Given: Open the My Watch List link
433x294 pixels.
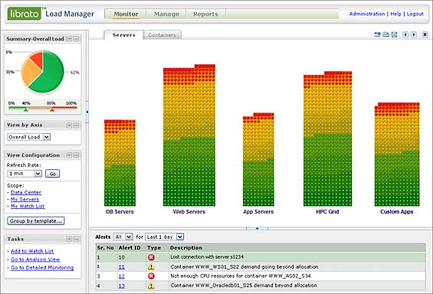Looking at the screenshot, I should (x=28, y=206).
